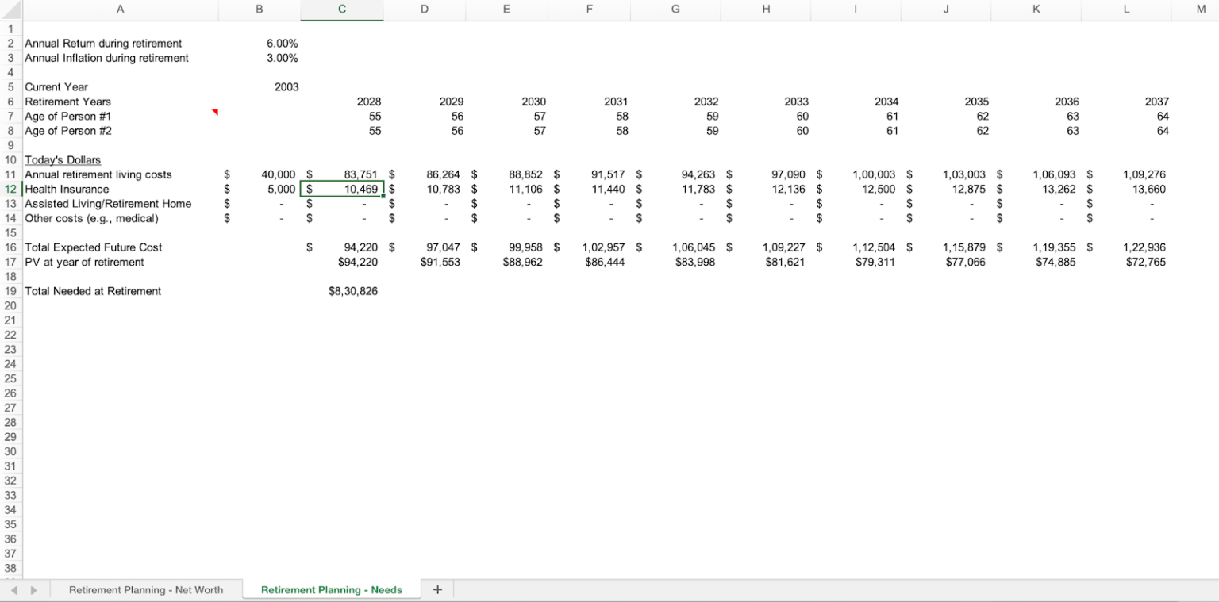Go to next sheet with right arrow

33,590
